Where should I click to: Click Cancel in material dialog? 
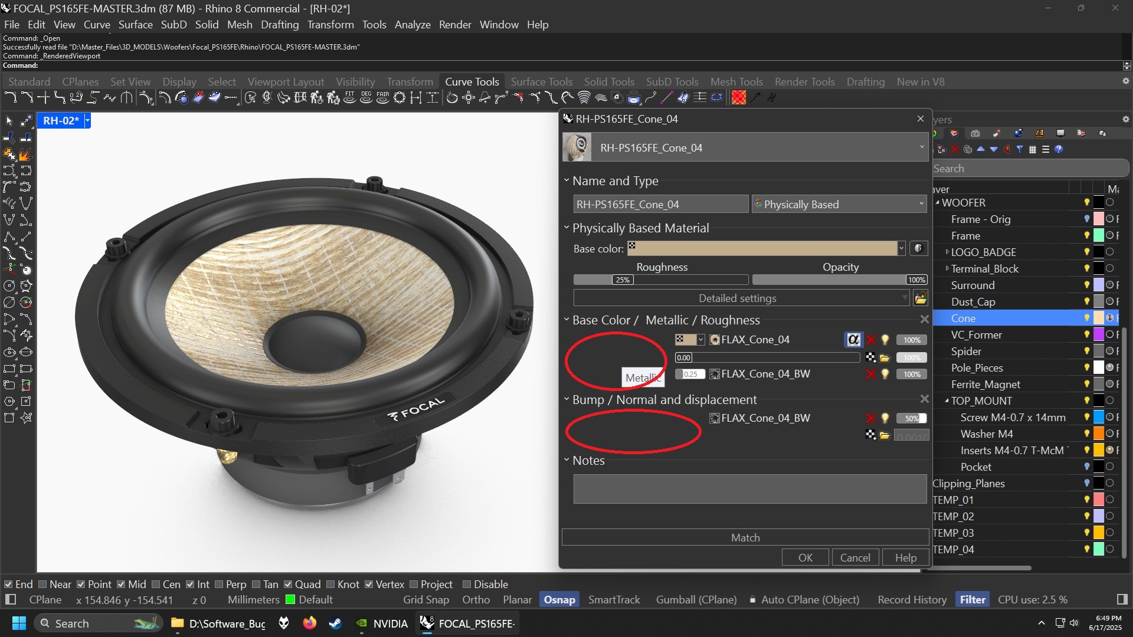pos(855,557)
